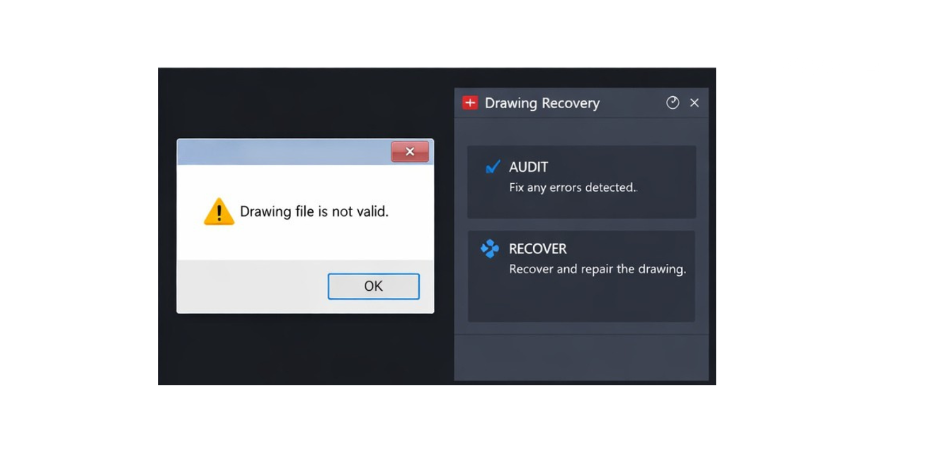Click the gray button strip beside OK
This screenshot has width=925, height=467.
click(252, 286)
